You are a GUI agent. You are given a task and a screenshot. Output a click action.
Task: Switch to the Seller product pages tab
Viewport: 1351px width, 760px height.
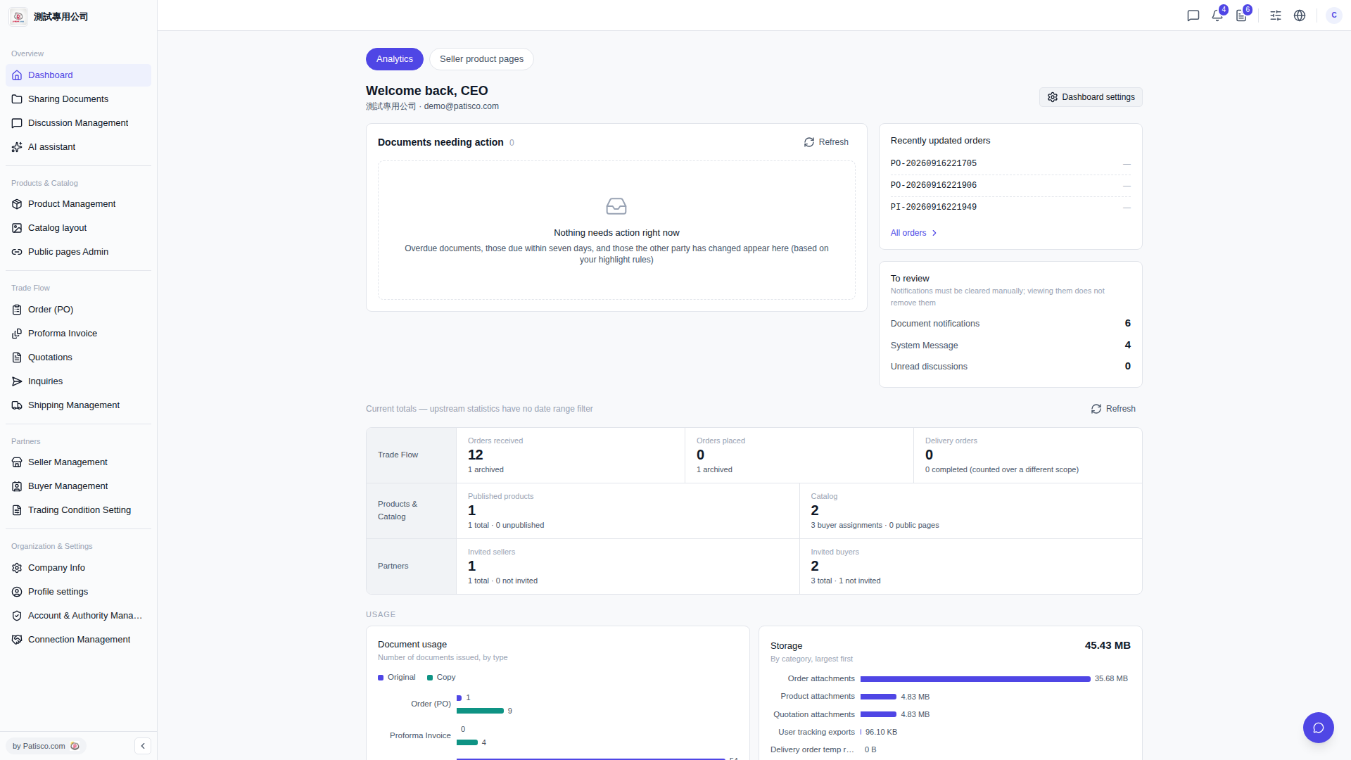pos(481,59)
